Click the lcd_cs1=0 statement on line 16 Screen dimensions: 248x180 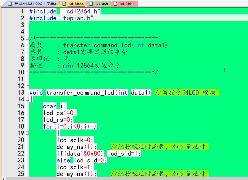click(59, 113)
